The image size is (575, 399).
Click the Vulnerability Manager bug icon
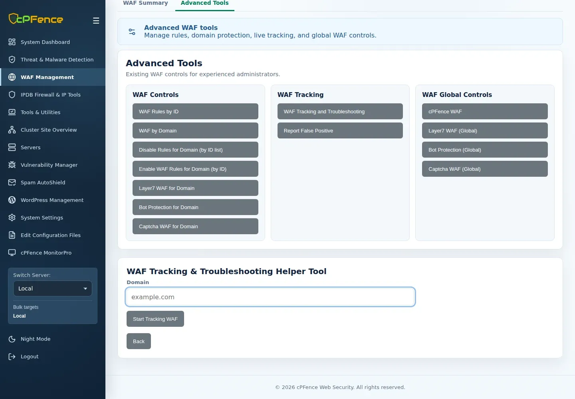tap(12, 165)
